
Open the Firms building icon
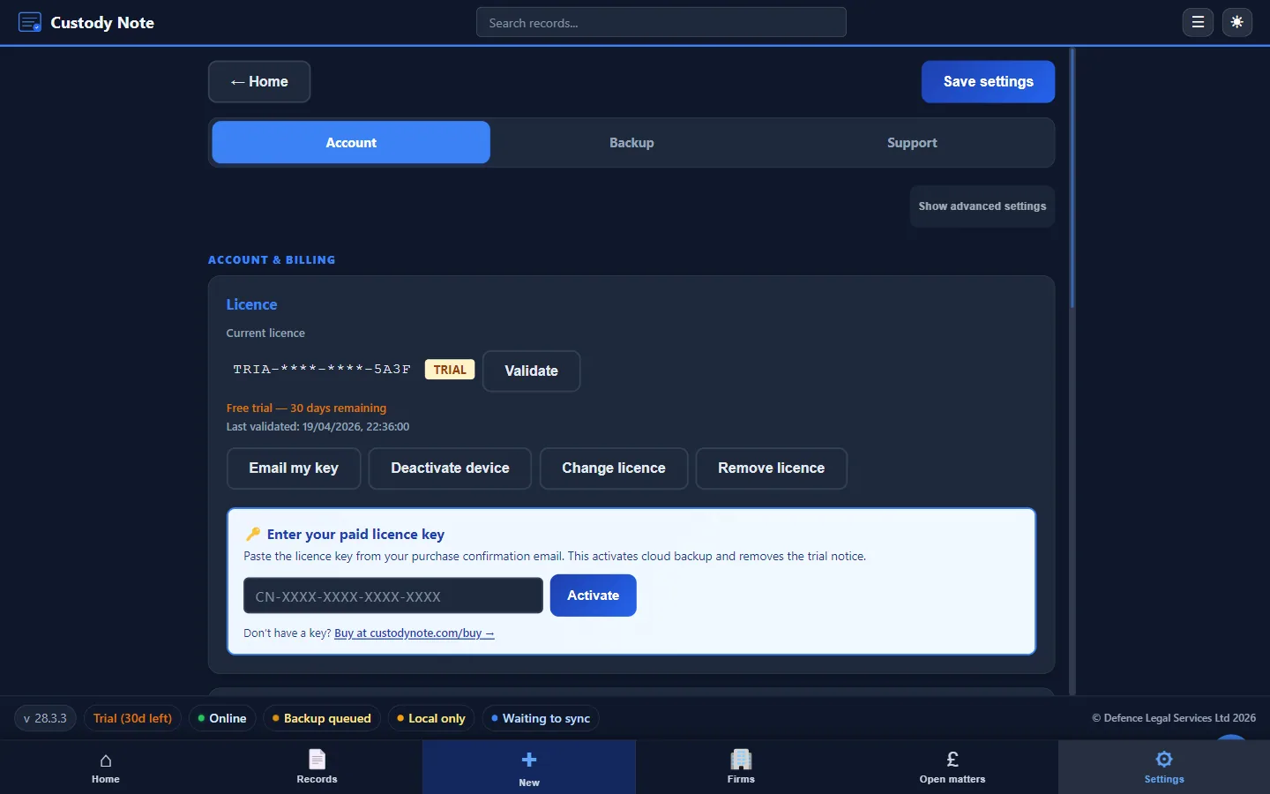[x=741, y=768]
